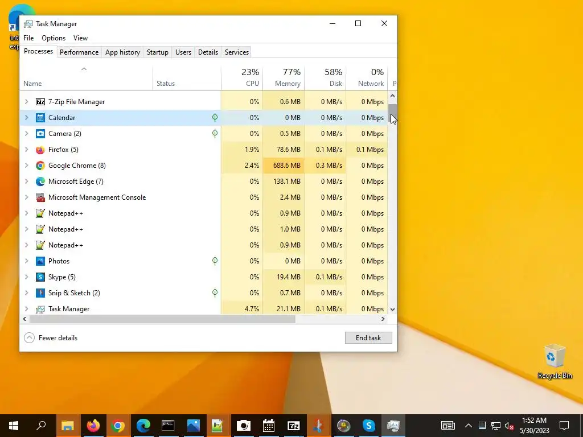Screen dimensions: 583x437
Task: Click the Photos process icon
Action: pos(40,261)
